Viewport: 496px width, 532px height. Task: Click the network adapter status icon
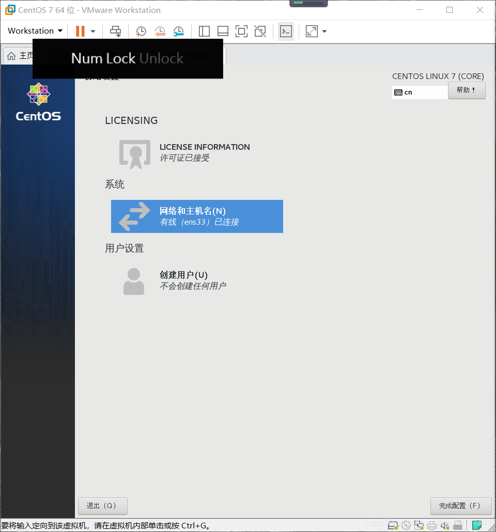point(419,526)
